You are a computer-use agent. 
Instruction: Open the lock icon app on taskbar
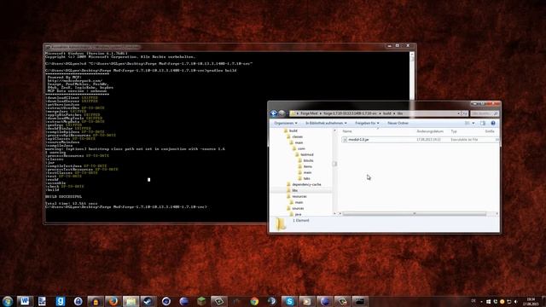(78, 301)
